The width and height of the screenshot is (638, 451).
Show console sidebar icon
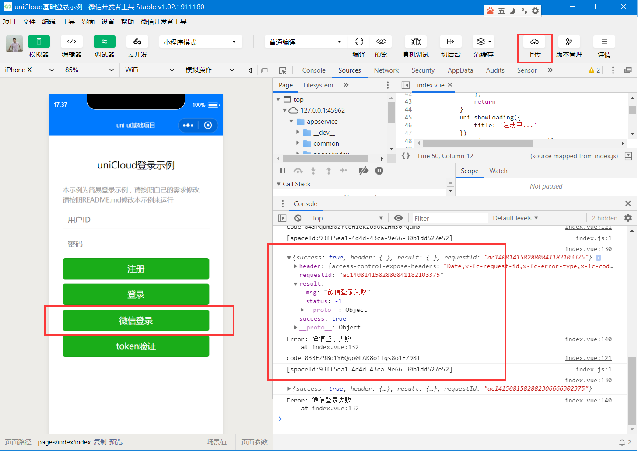pos(282,218)
